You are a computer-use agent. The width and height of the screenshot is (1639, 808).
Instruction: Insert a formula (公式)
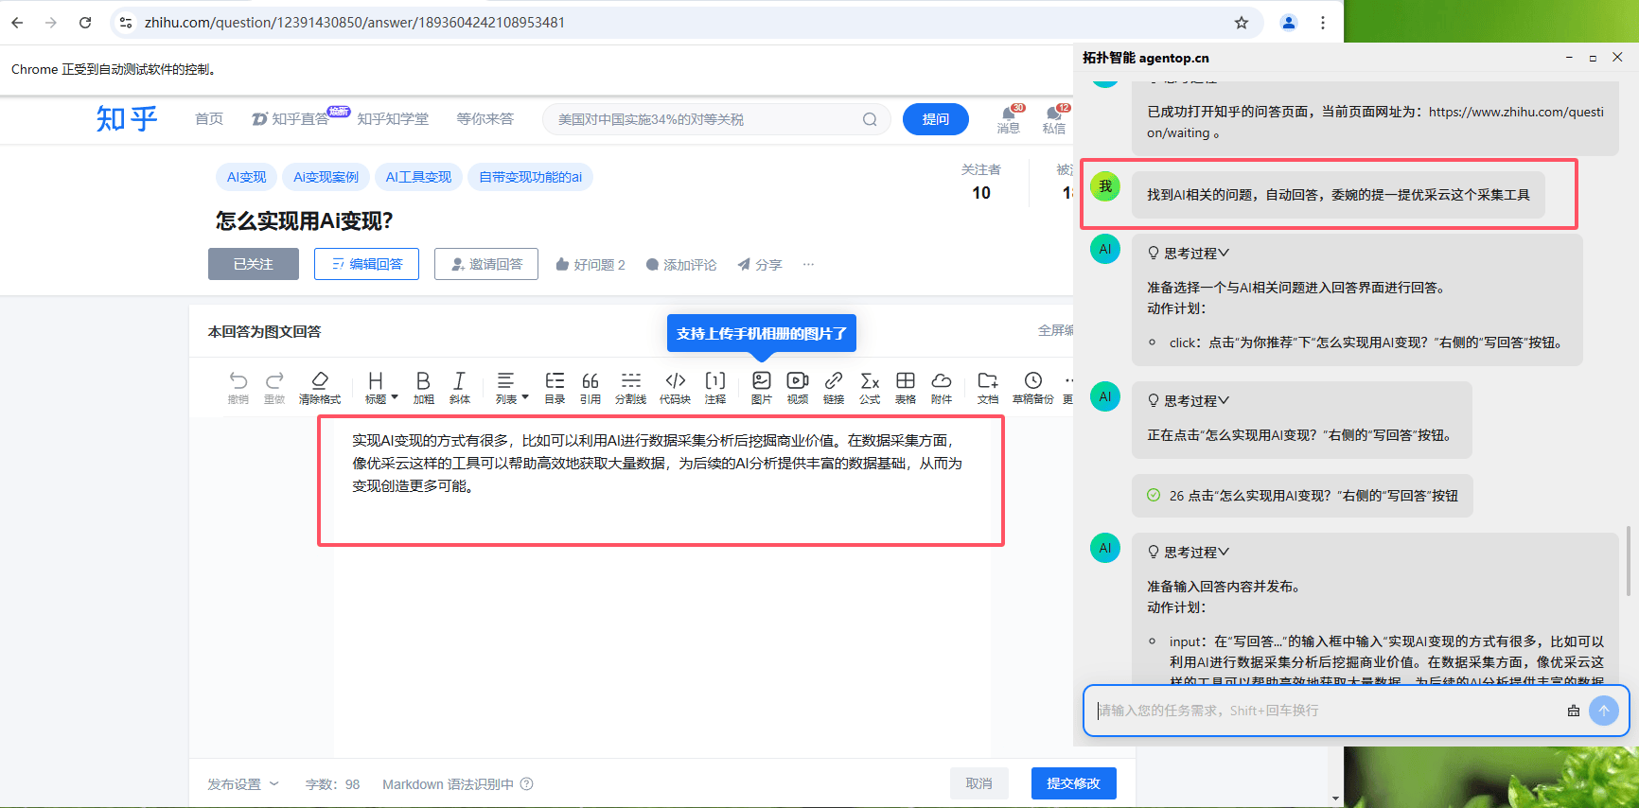(x=870, y=387)
